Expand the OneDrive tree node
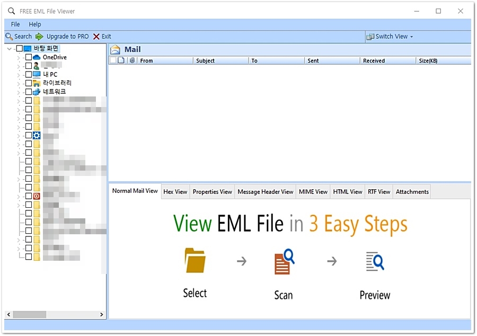Screen dimensions: 477x336 (x=18, y=57)
